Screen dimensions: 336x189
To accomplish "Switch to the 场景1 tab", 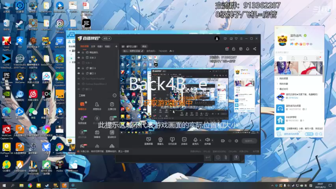I will [x=100, y=47].
